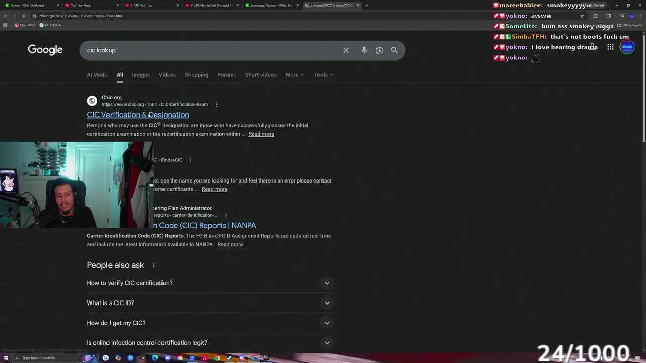Go back in browser history

(6, 16)
